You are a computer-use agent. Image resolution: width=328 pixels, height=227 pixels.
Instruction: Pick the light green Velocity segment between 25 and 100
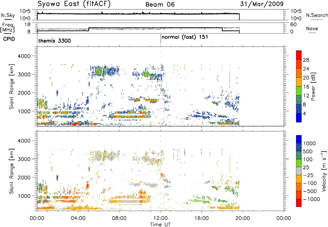pos(299,163)
